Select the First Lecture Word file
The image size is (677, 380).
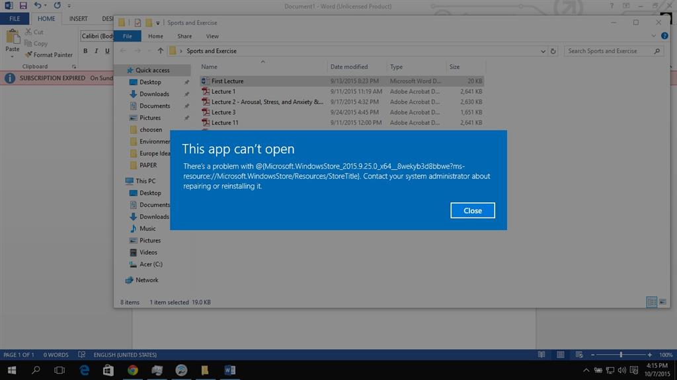[342, 81]
